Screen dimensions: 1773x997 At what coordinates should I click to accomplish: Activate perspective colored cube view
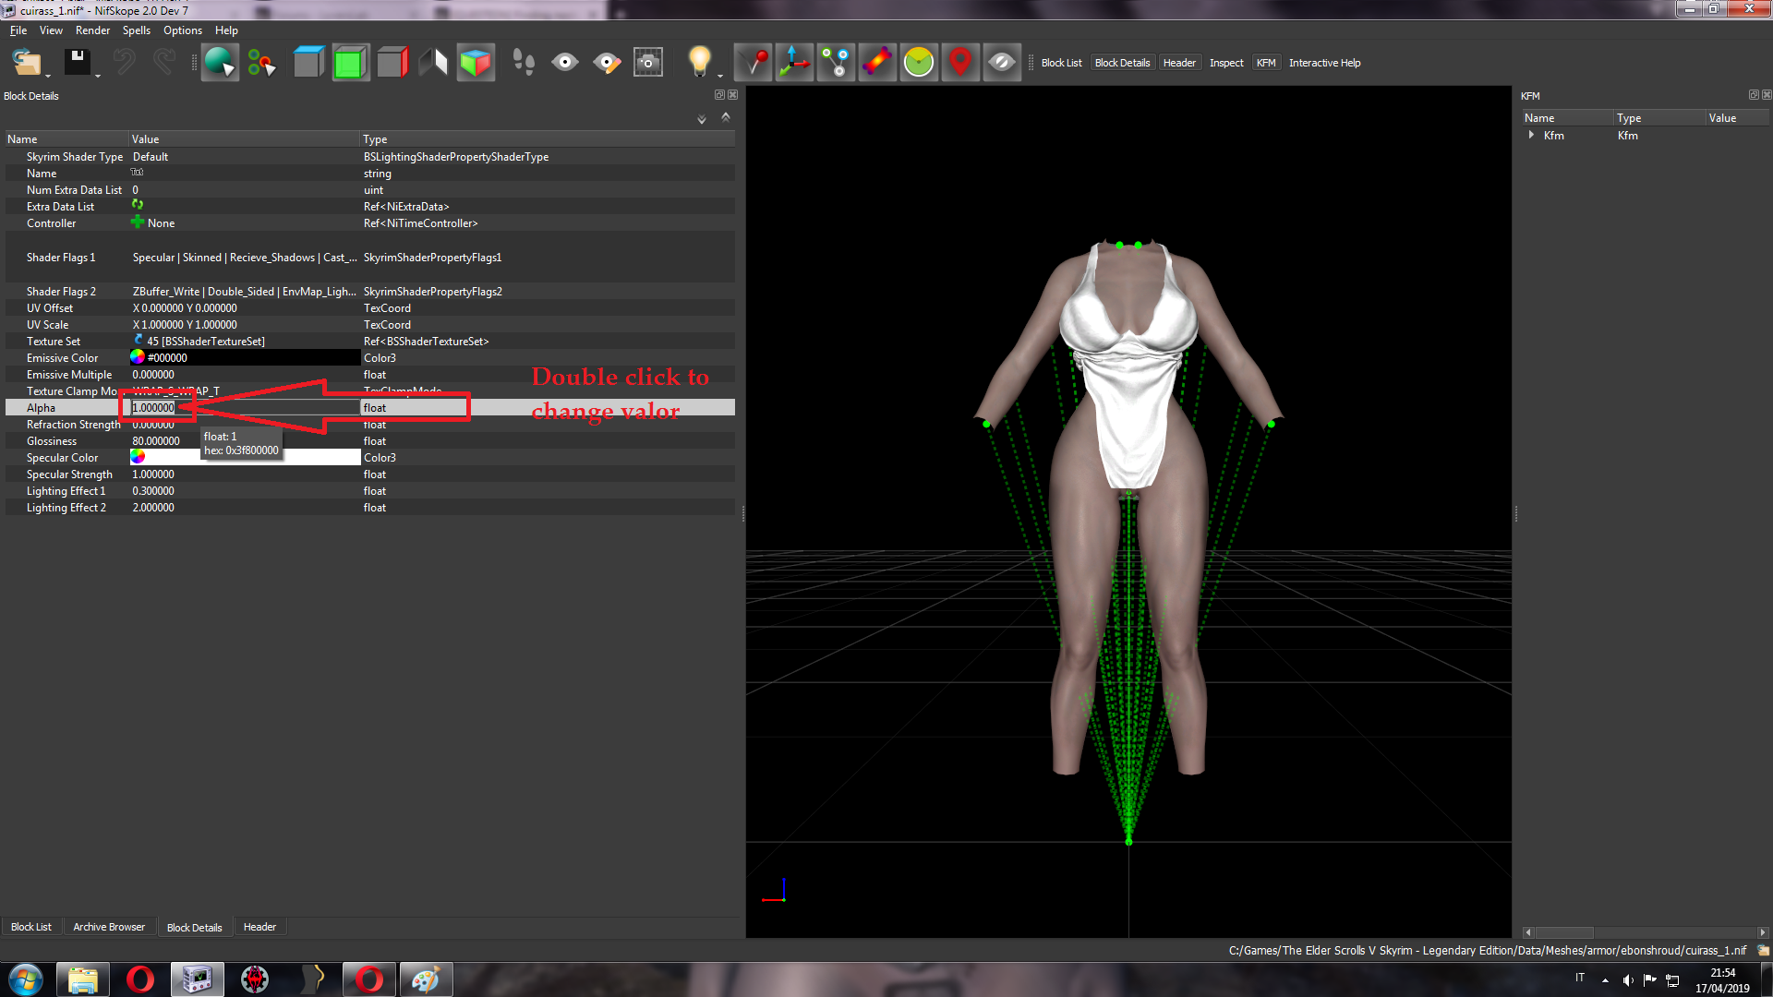pos(476,63)
